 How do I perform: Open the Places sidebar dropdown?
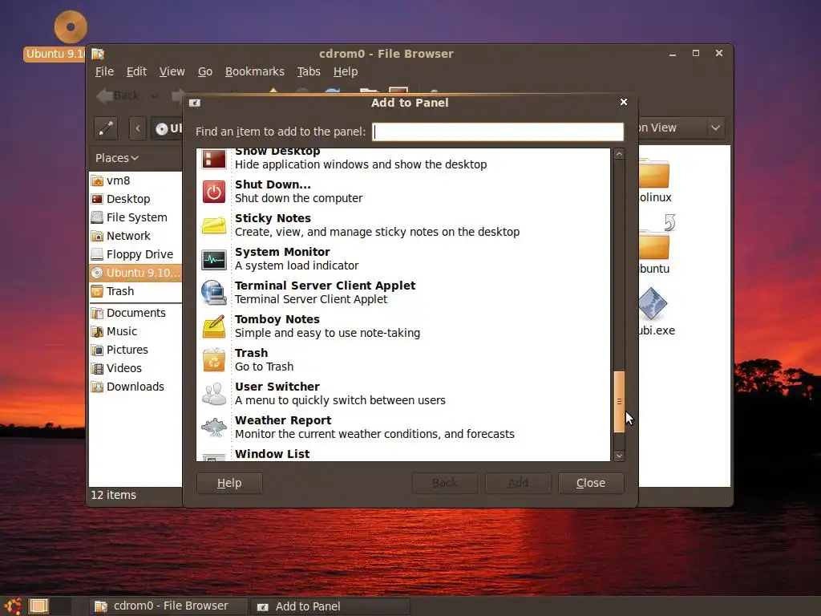[x=117, y=158]
